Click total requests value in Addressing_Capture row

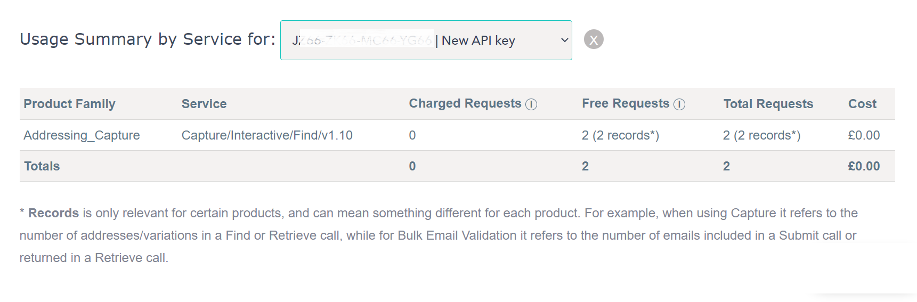[761, 135]
